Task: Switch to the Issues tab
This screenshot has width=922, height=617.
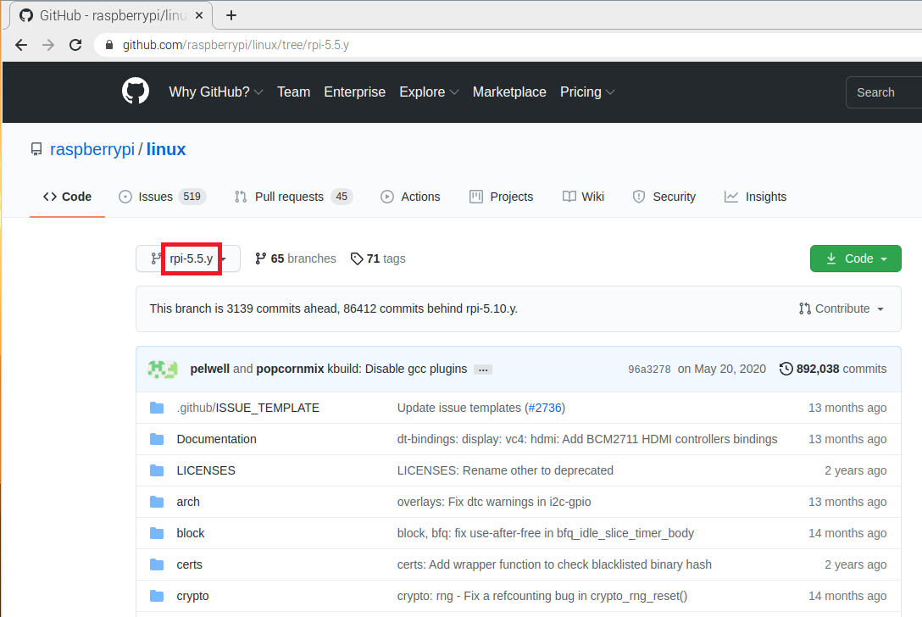Action: [161, 197]
